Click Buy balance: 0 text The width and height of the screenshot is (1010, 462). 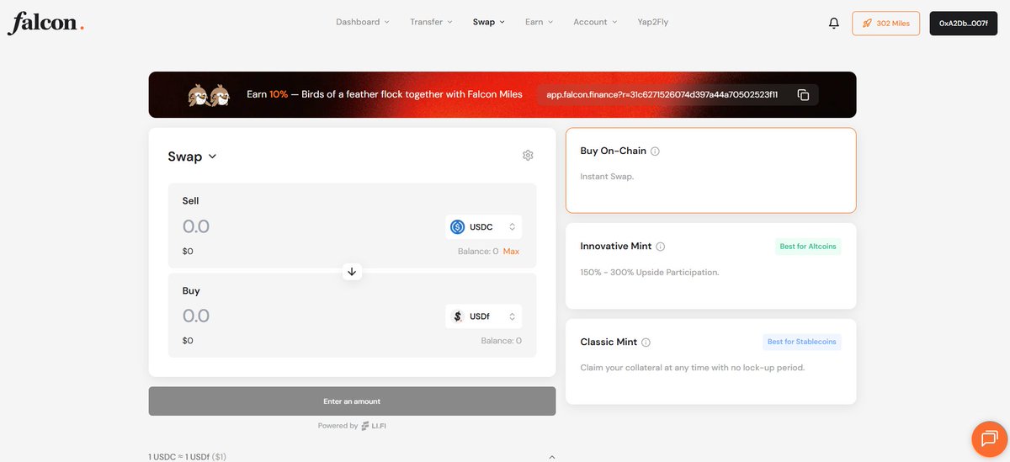502,341
